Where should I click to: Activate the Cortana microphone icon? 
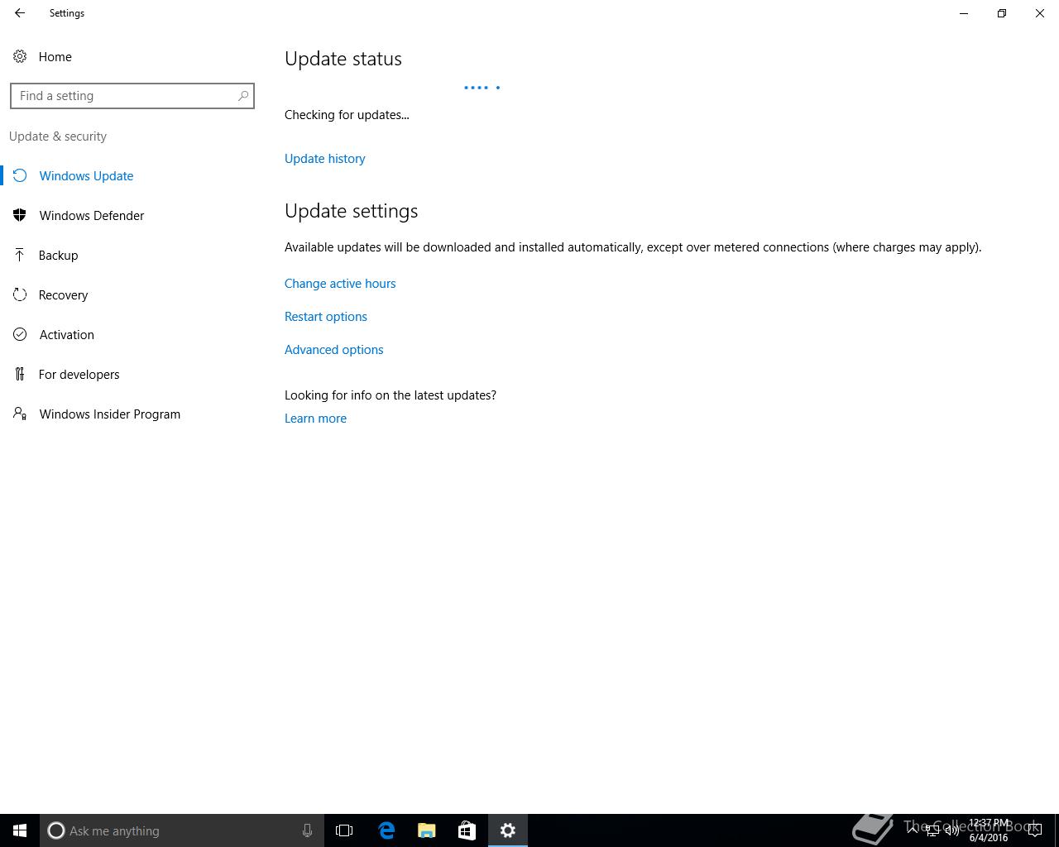pyautogui.click(x=307, y=830)
